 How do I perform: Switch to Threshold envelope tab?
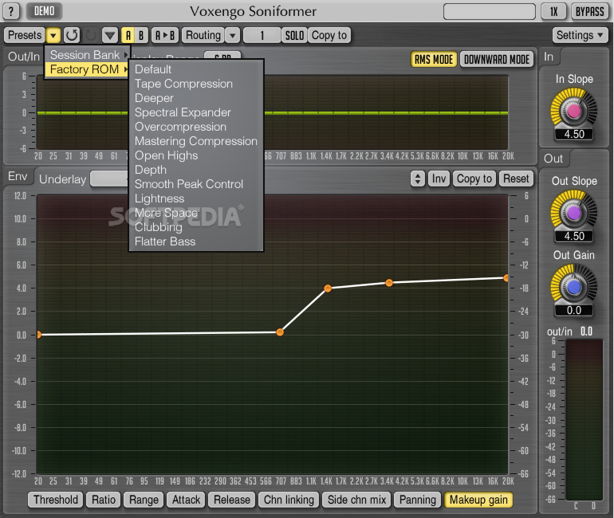(x=56, y=500)
